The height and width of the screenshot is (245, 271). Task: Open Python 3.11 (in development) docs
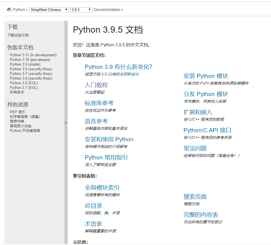point(33,55)
